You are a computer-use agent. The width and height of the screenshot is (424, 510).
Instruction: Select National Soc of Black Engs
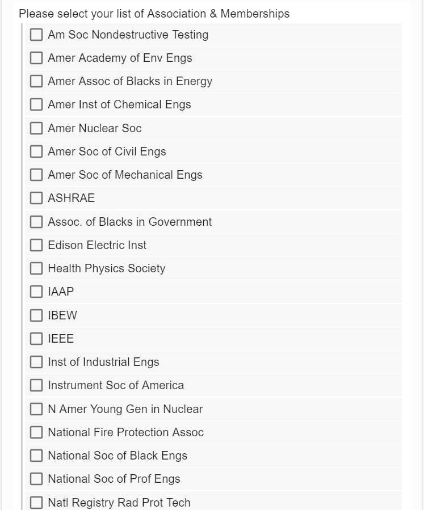click(x=36, y=456)
